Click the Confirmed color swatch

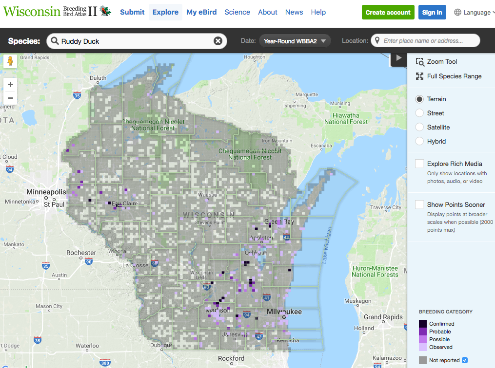pos(423,324)
